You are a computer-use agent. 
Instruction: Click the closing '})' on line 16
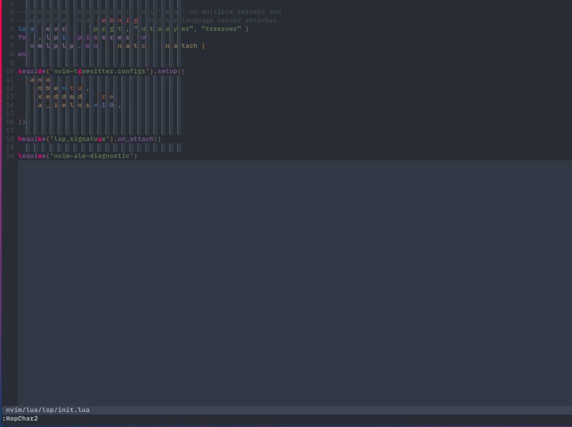tap(21, 122)
